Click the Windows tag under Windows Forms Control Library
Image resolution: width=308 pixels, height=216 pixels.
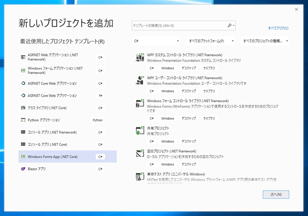pos(168,118)
